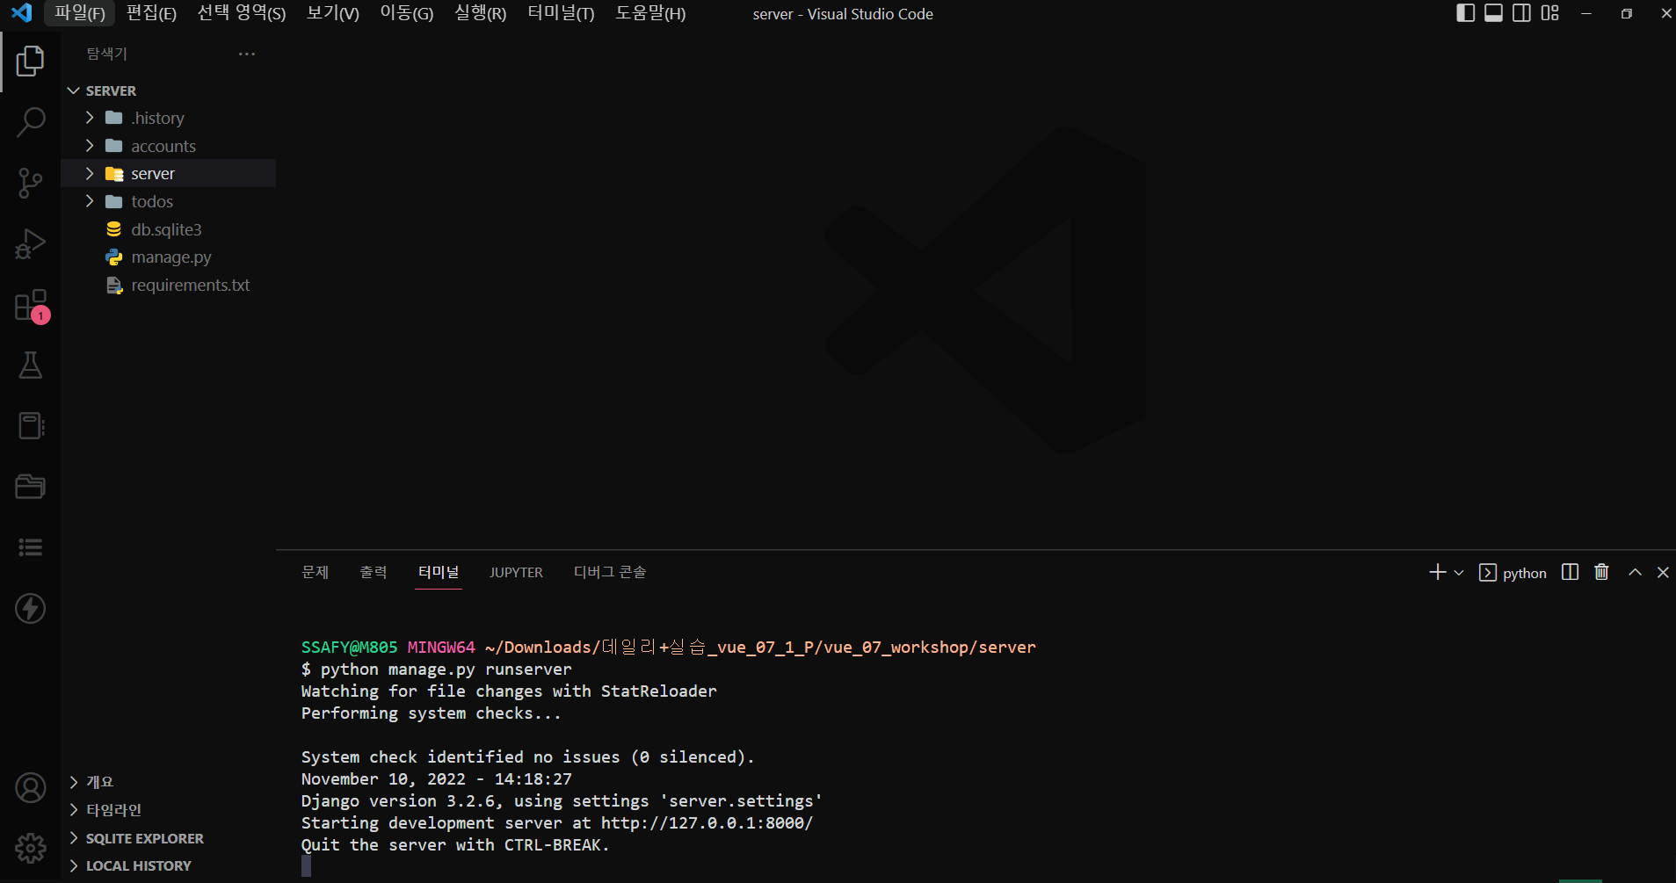Expand the .history folder
Viewport: 1676px width, 883px height.
click(x=168, y=118)
